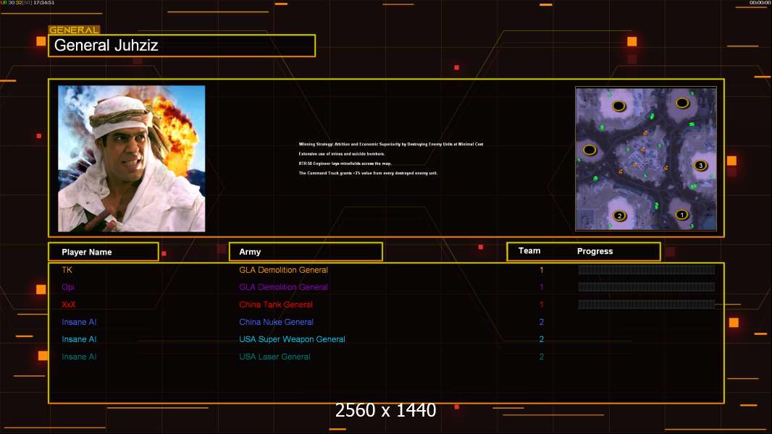This screenshot has height=434, width=772.
Task: Click the Progress column header
Action: (595, 251)
